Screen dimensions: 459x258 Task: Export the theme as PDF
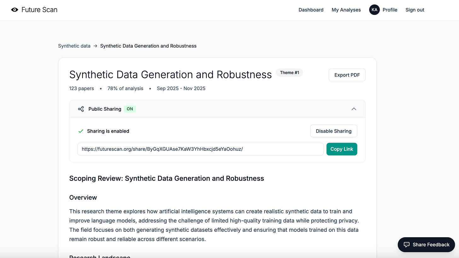click(x=347, y=75)
